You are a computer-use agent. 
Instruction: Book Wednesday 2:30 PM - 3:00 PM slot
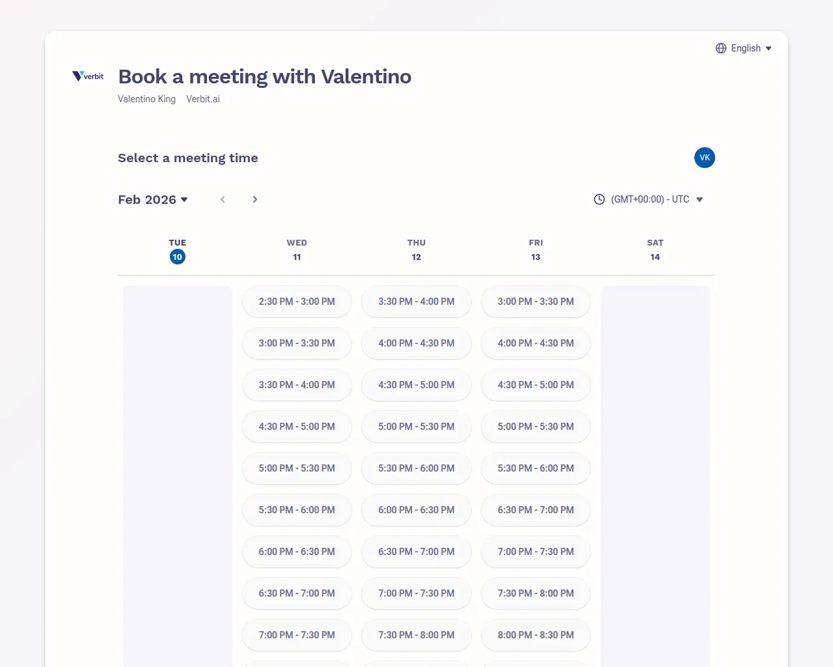click(x=297, y=302)
